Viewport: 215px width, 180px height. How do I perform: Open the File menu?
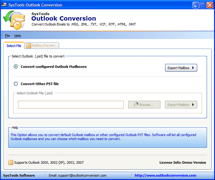pyautogui.click(x=7, y=36)
